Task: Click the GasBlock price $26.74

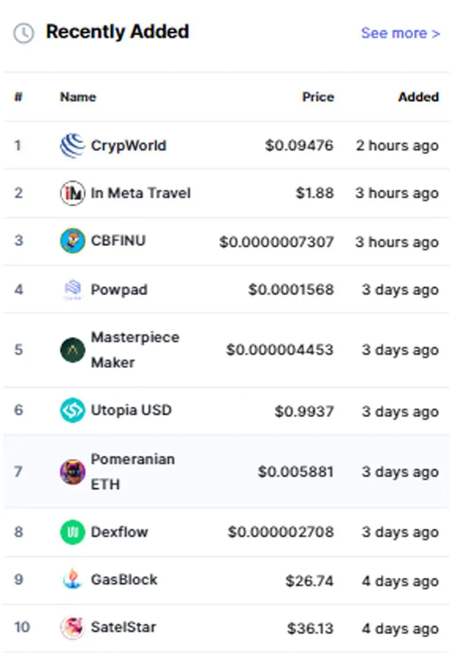Action: 310,581
